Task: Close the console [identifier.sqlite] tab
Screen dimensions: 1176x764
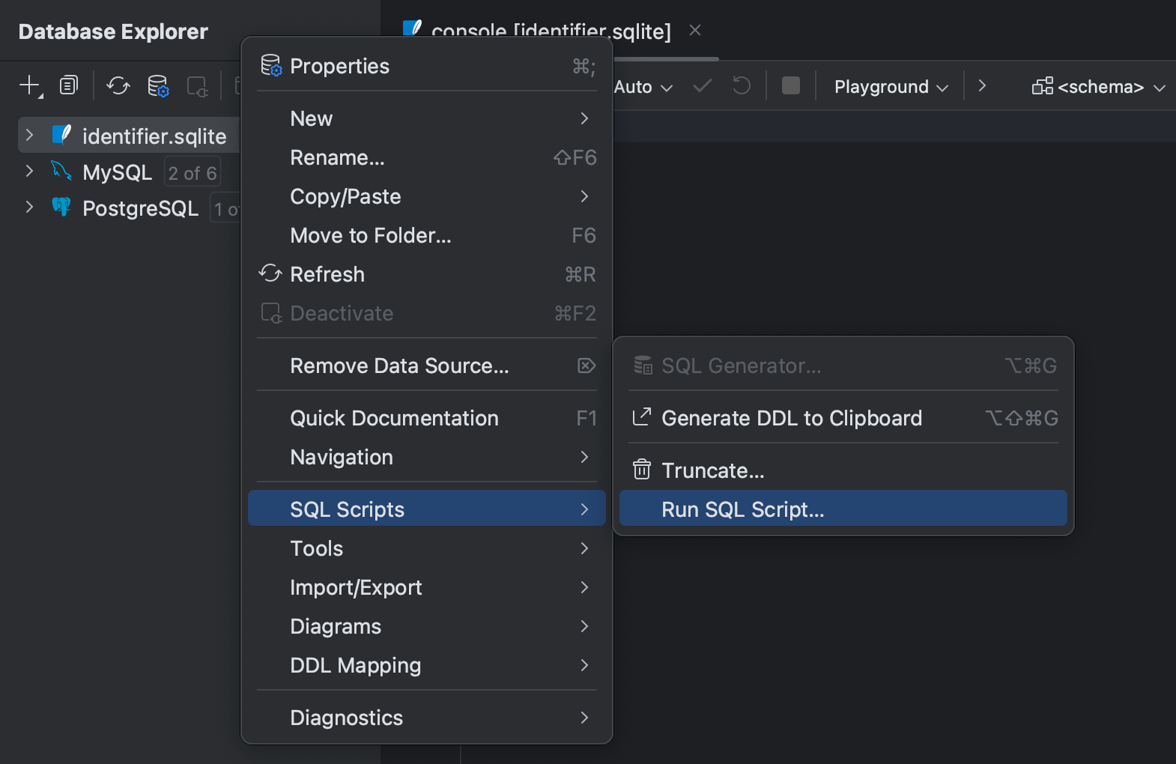Action: [x=695, y=31]
